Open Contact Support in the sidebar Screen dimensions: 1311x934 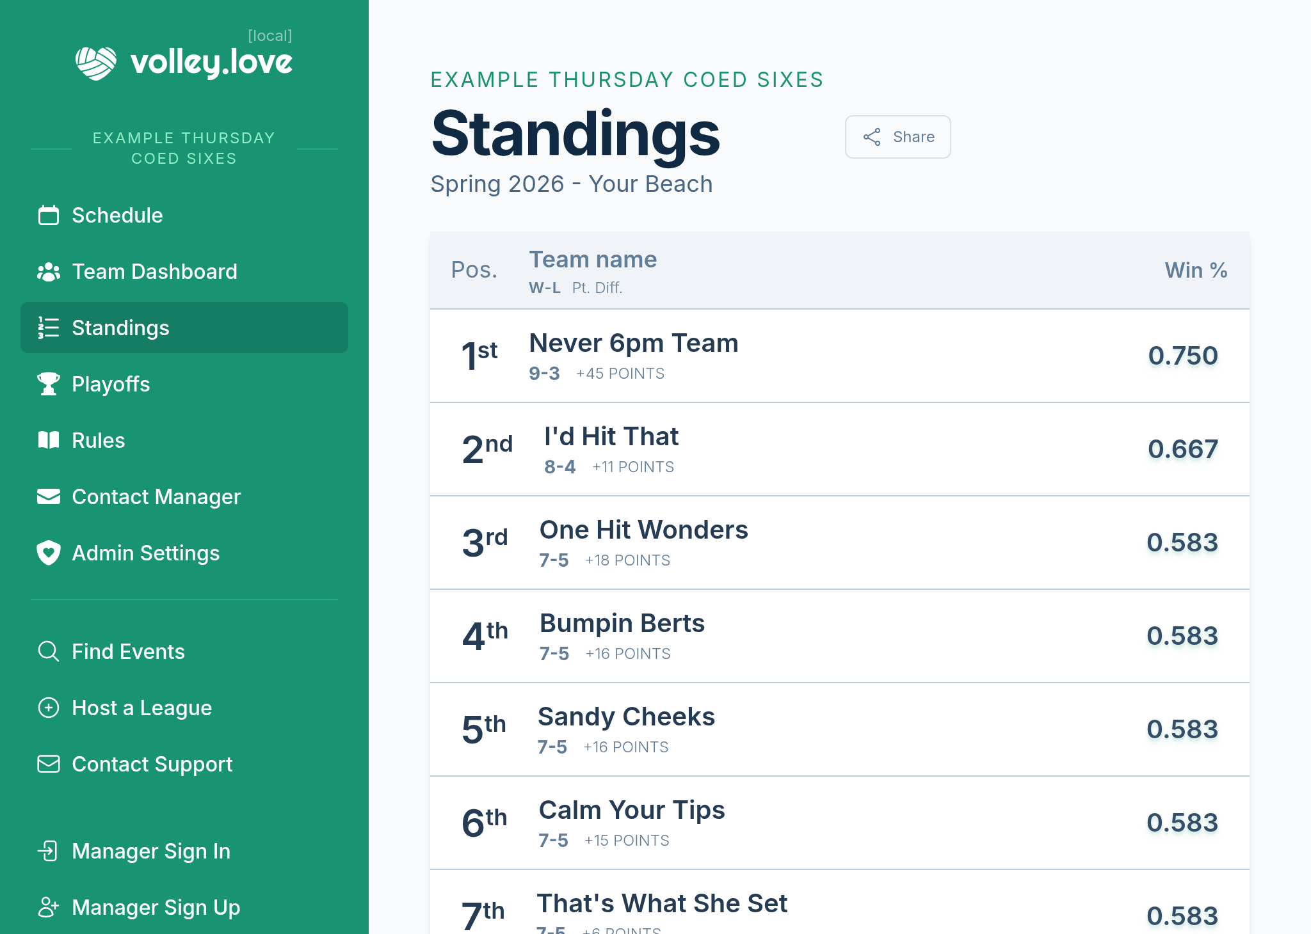click(152, 764)
